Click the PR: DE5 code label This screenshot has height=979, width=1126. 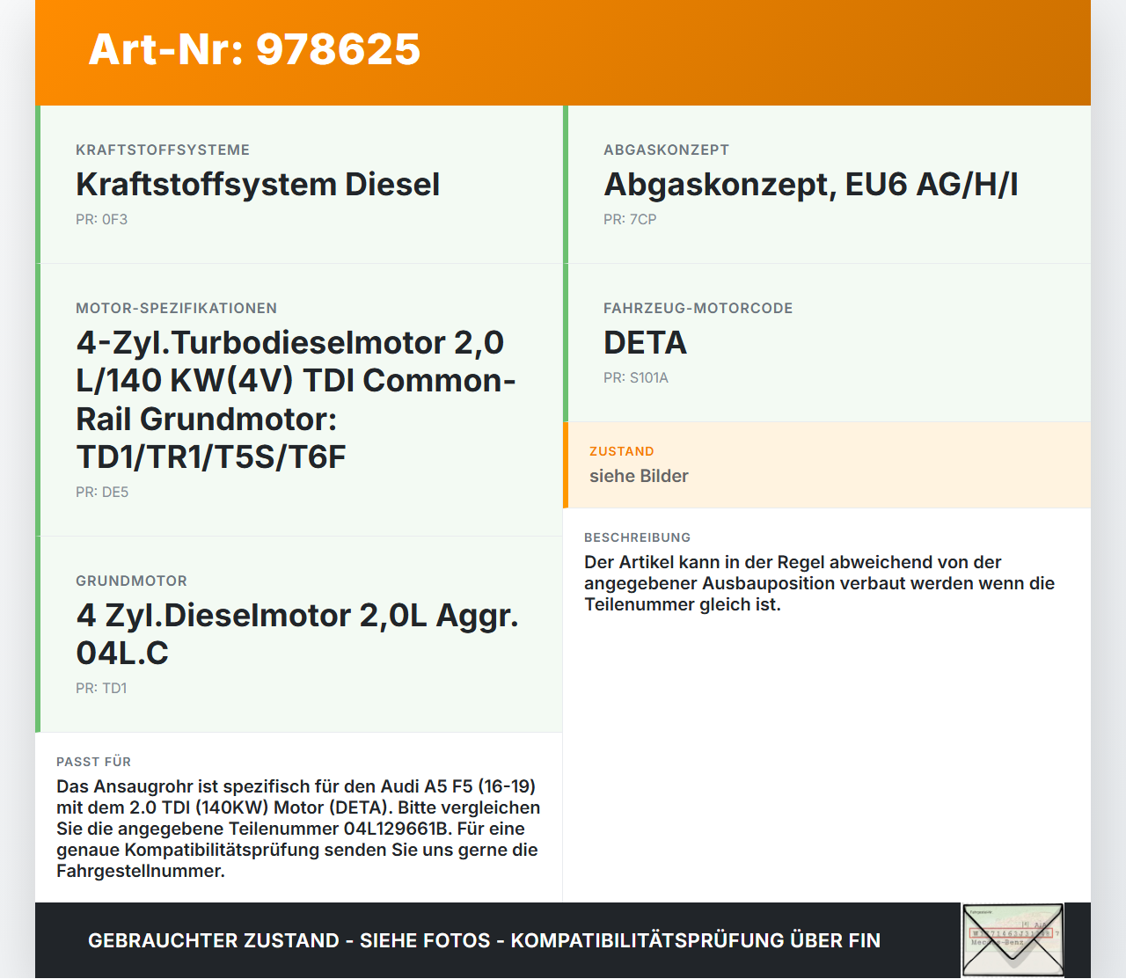[102, 493]
